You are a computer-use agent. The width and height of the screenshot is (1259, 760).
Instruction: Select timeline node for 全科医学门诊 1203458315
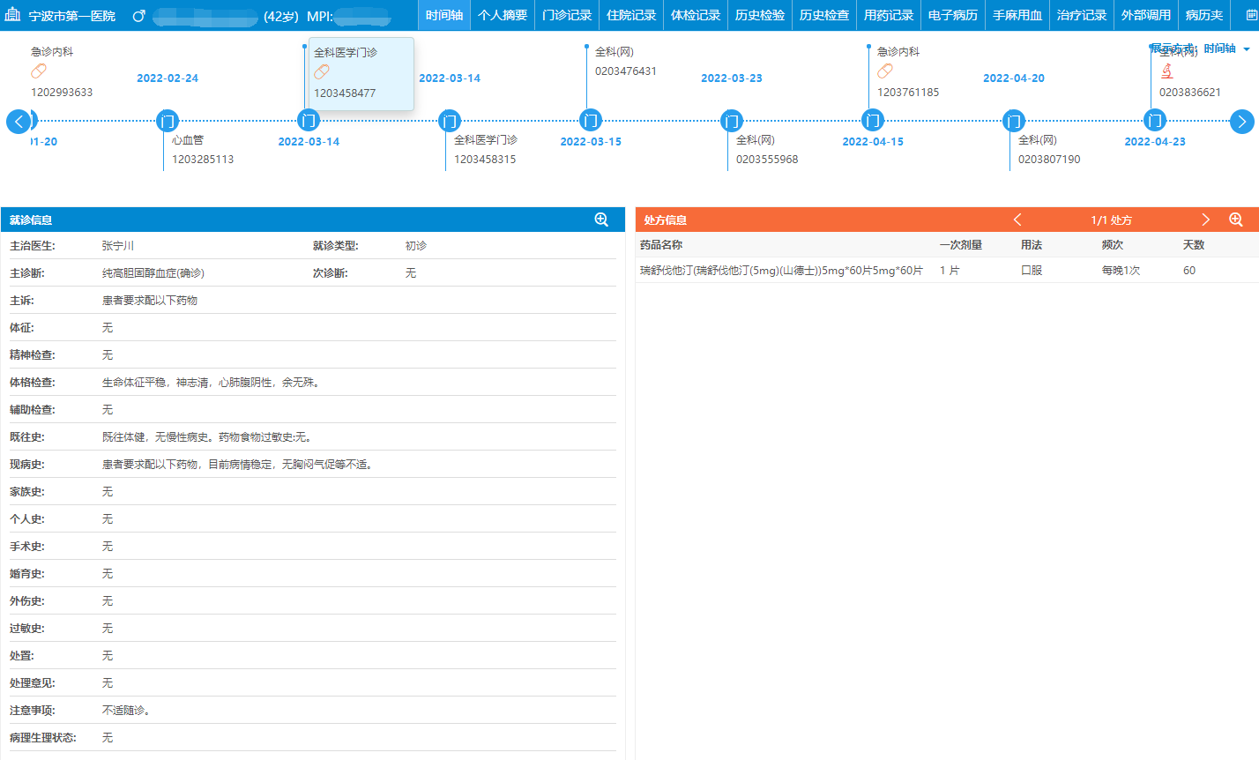coord(449,121)
